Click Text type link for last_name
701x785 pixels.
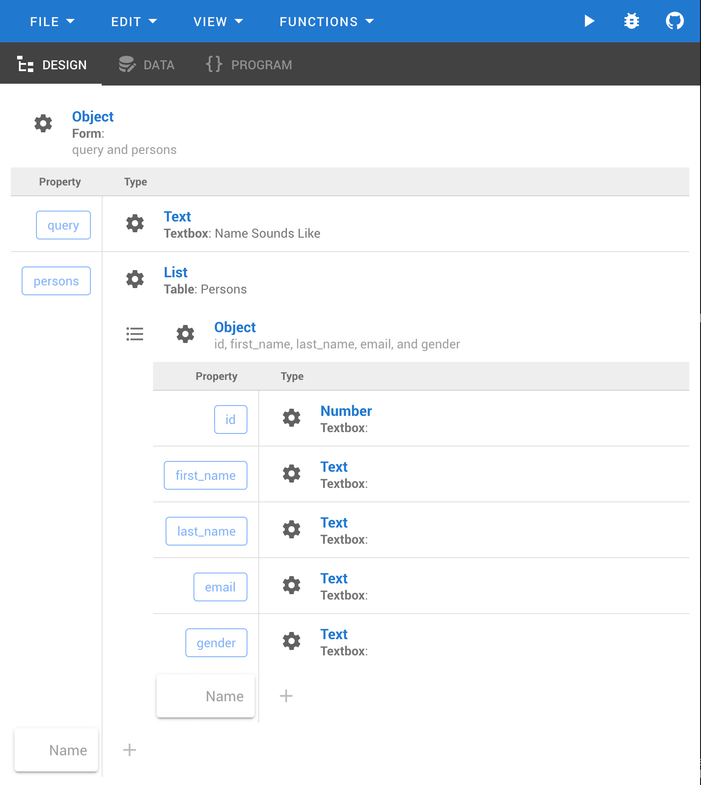pyautogui.click(x=334, y=523)
